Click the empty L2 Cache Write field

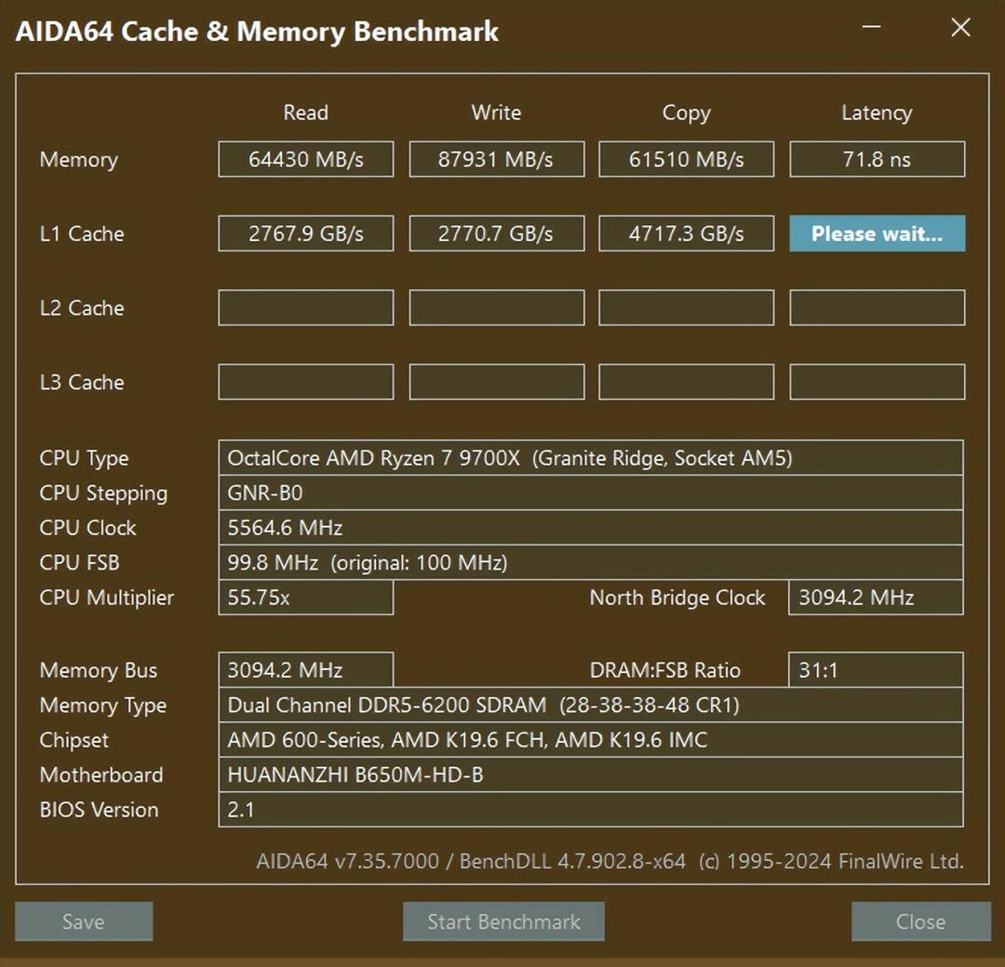pyautogui.click(x=497, y=308)
